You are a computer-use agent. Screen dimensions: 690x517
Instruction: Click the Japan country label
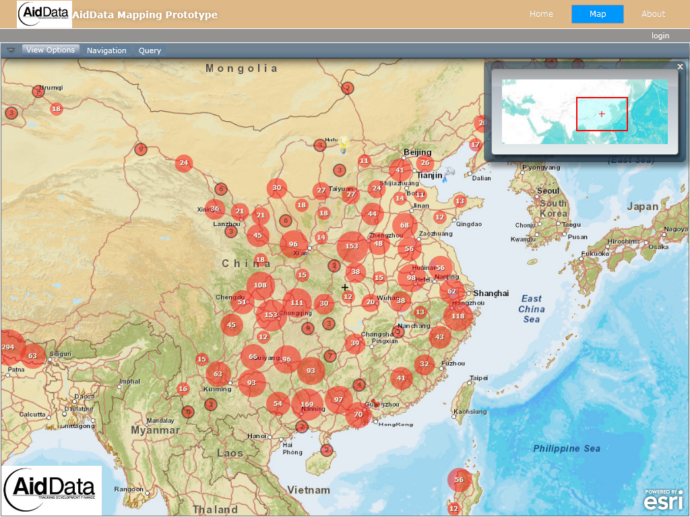[642, 207]
